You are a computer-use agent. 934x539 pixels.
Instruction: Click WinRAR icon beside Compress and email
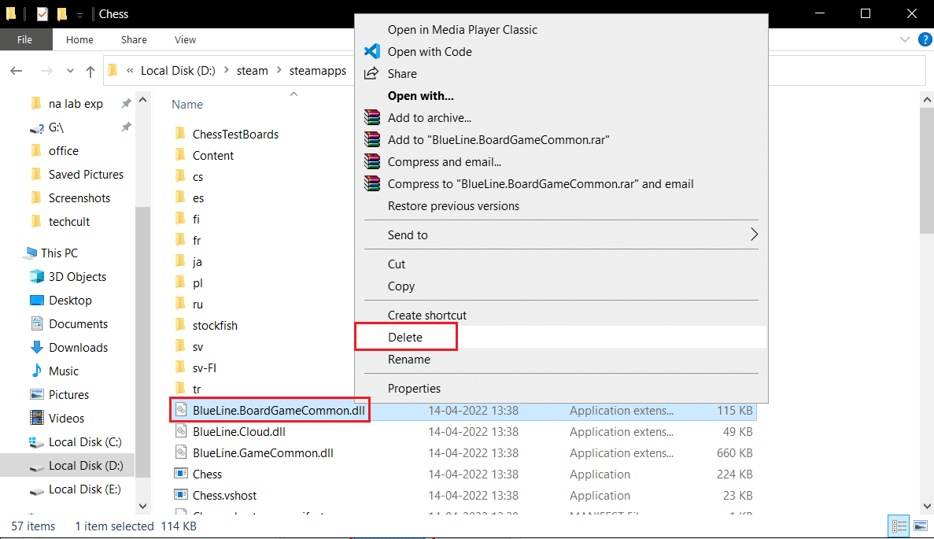point(372,161)
